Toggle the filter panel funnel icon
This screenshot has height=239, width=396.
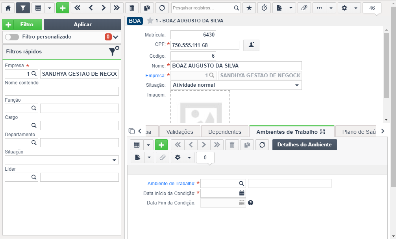(23, 8)
